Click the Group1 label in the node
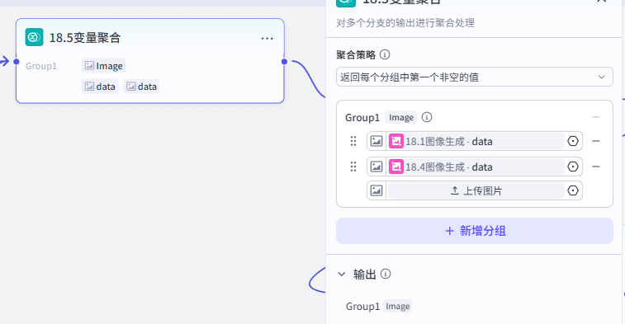Viewport: 625px width, 324px height. [41, 66]
